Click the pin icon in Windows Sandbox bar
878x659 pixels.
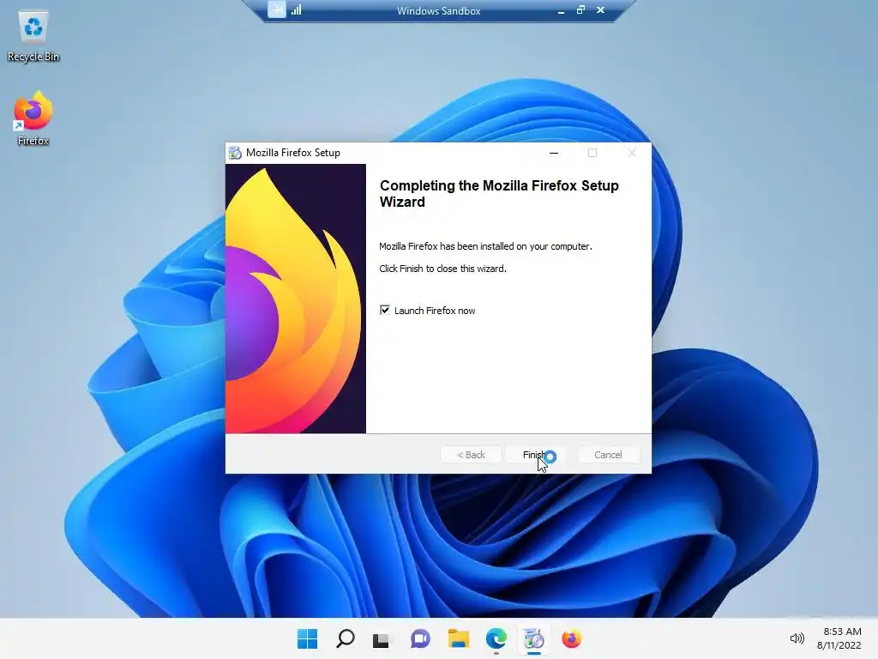[277, 10]
